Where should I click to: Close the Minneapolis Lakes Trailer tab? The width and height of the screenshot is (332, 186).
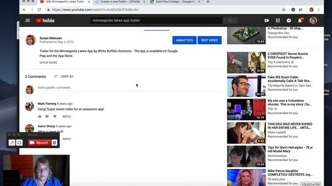tap(89, 2)
